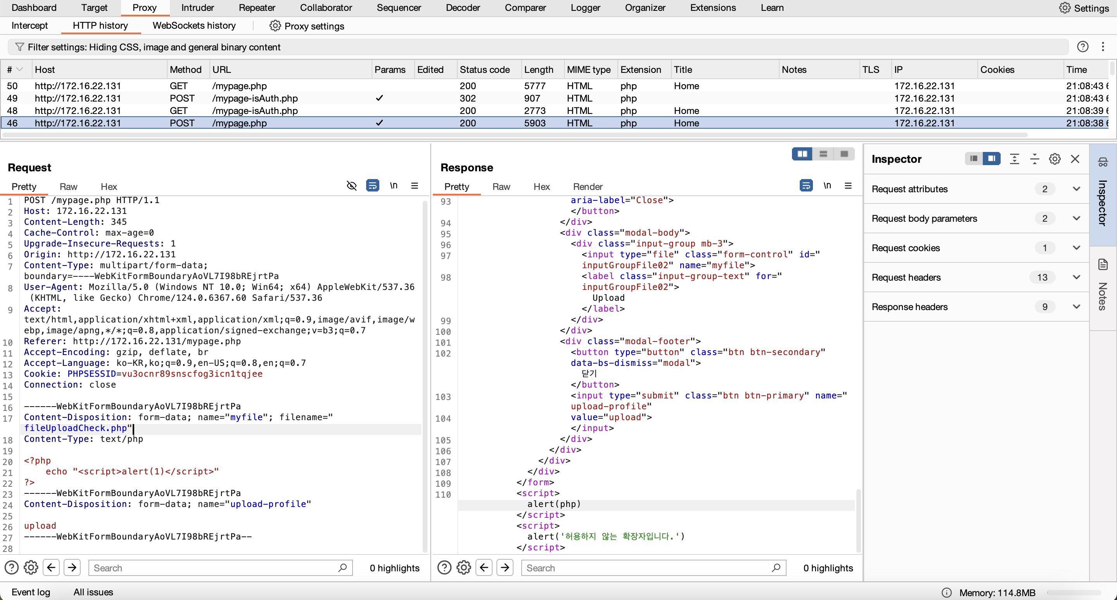Image resolution: width=1117 pixels, height=600 pixels.
Task: Click the filter funnel icon
Action: 19,47
